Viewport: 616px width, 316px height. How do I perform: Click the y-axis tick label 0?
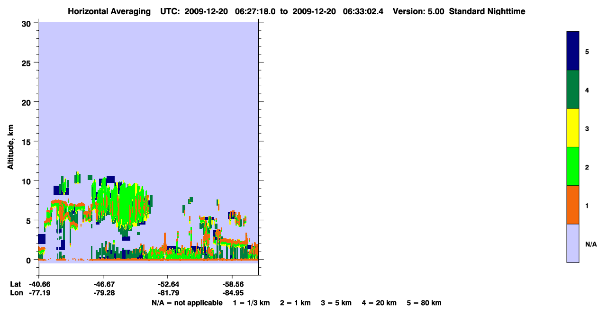[x=29, y=260]
